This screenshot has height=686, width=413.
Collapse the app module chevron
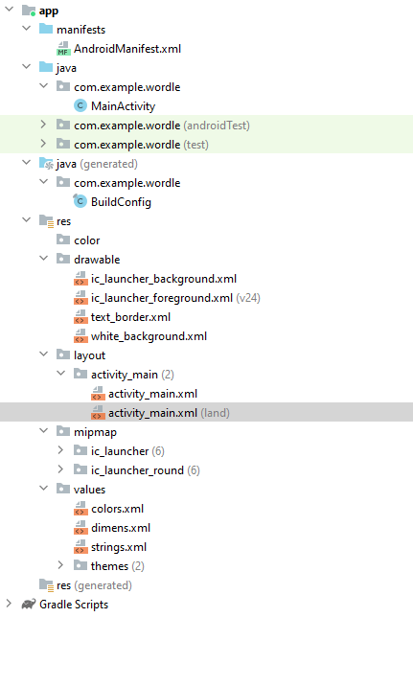point(9,10)
